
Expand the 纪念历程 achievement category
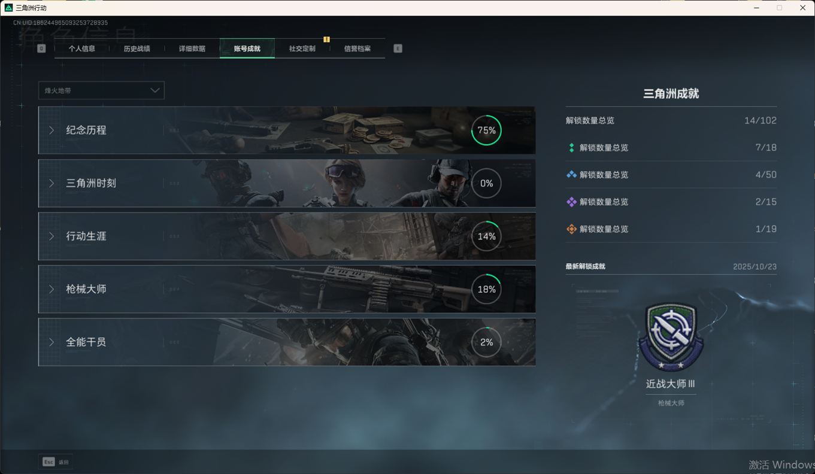pyautogui.click(x=287, y=130)
